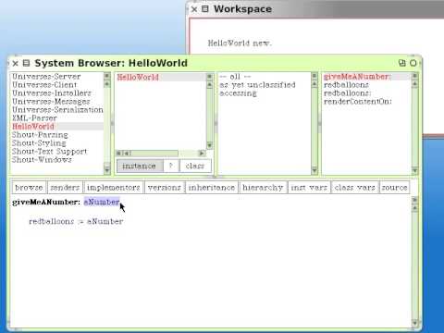
Task: Click the Workspace window title bar
Action: 314,9
